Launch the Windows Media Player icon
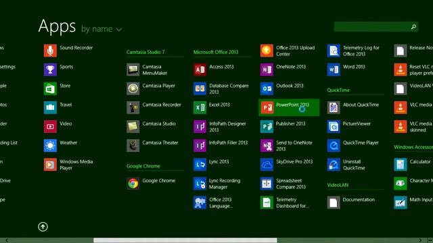The height and width of the screenshot is (243, 433). tap(50, 165)
